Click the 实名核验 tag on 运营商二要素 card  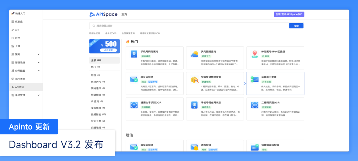click(267, 82)
